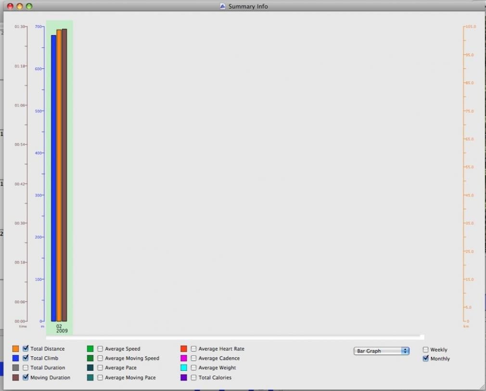Click the blue Total Climb bar
Screen dimensions: 486x391
click(53, 178)
